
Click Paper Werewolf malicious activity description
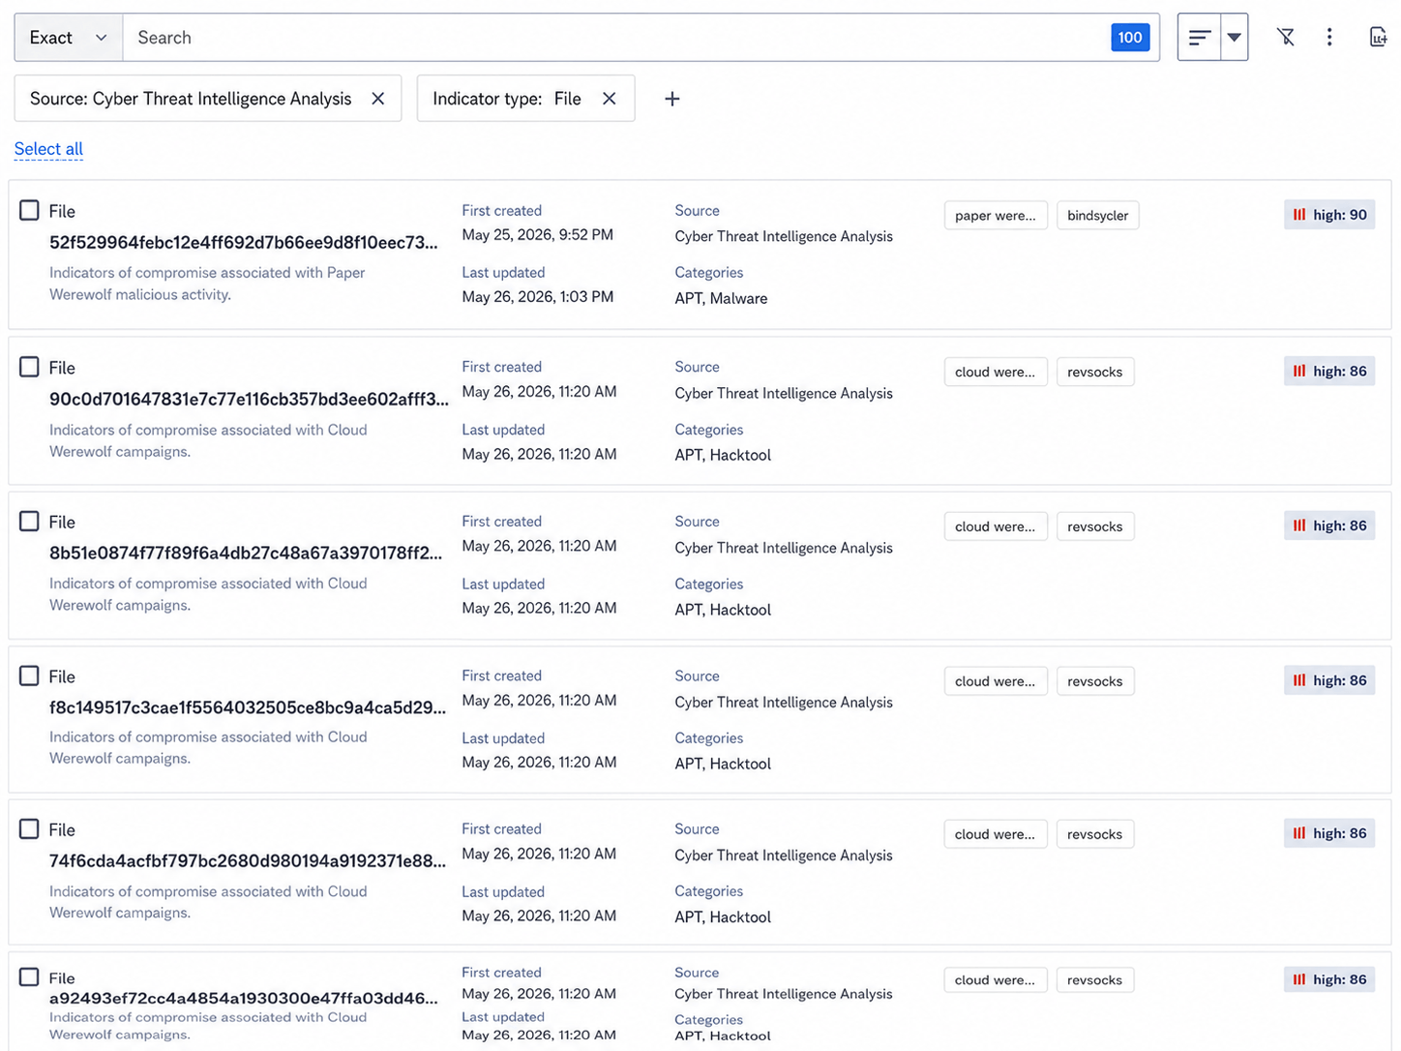[207, 284]
